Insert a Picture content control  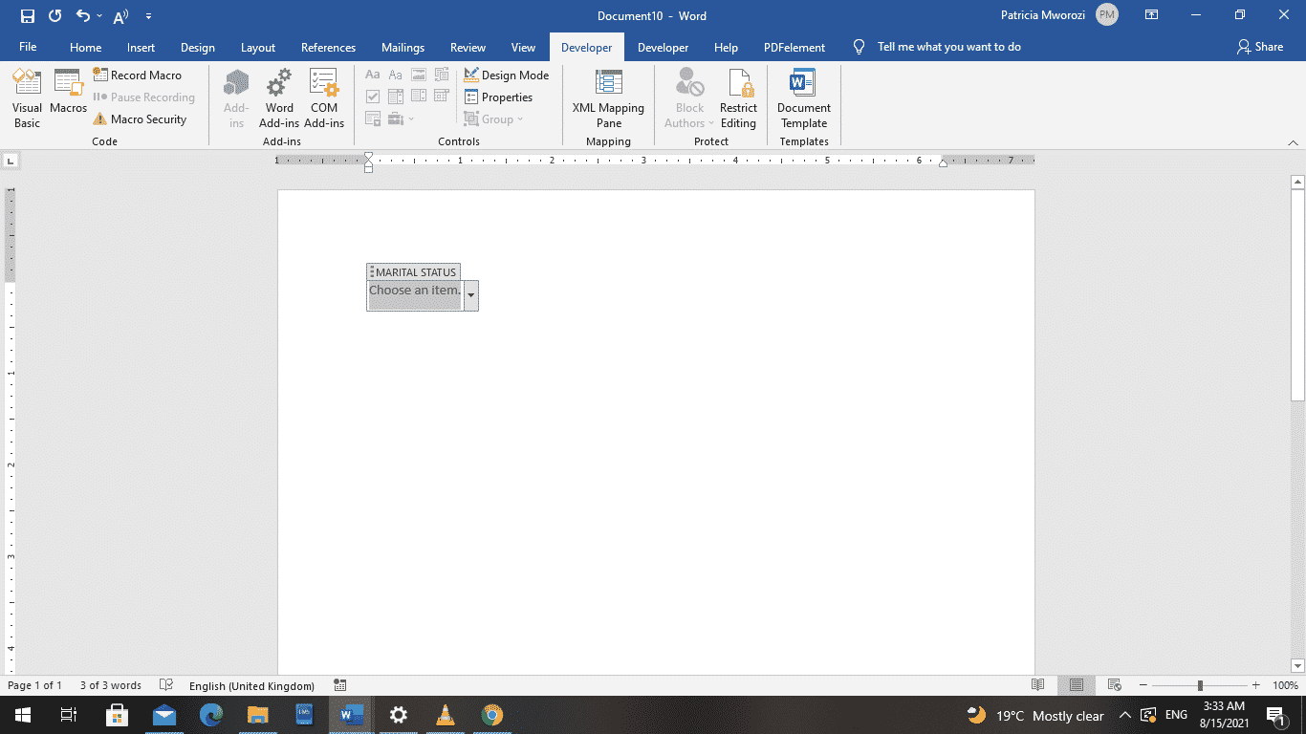[418, 74]
